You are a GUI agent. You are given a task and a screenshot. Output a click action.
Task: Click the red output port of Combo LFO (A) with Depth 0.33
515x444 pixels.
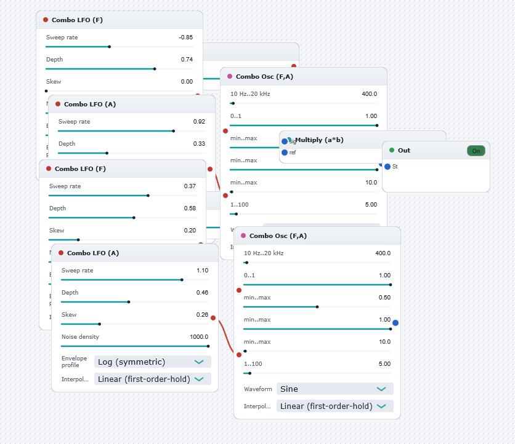point(210,169)
